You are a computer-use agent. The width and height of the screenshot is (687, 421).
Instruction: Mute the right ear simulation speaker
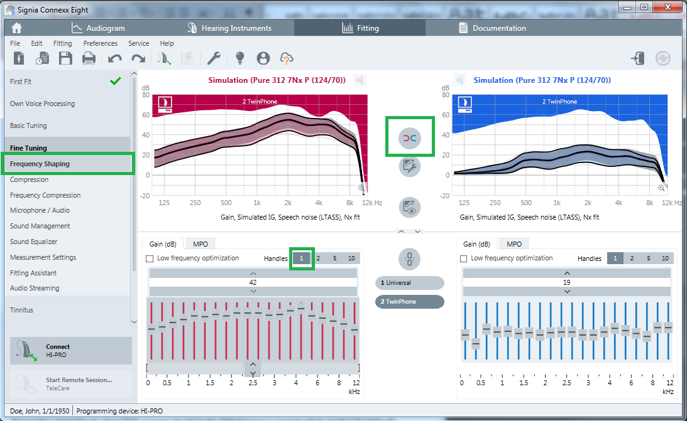[x=360, y=80]
